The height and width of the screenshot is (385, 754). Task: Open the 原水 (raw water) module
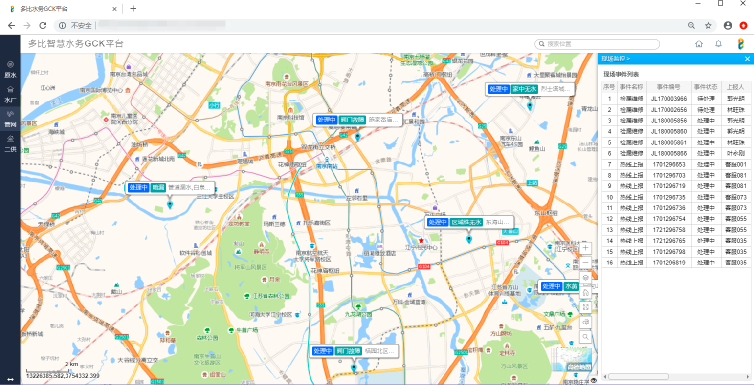point(10,69)
